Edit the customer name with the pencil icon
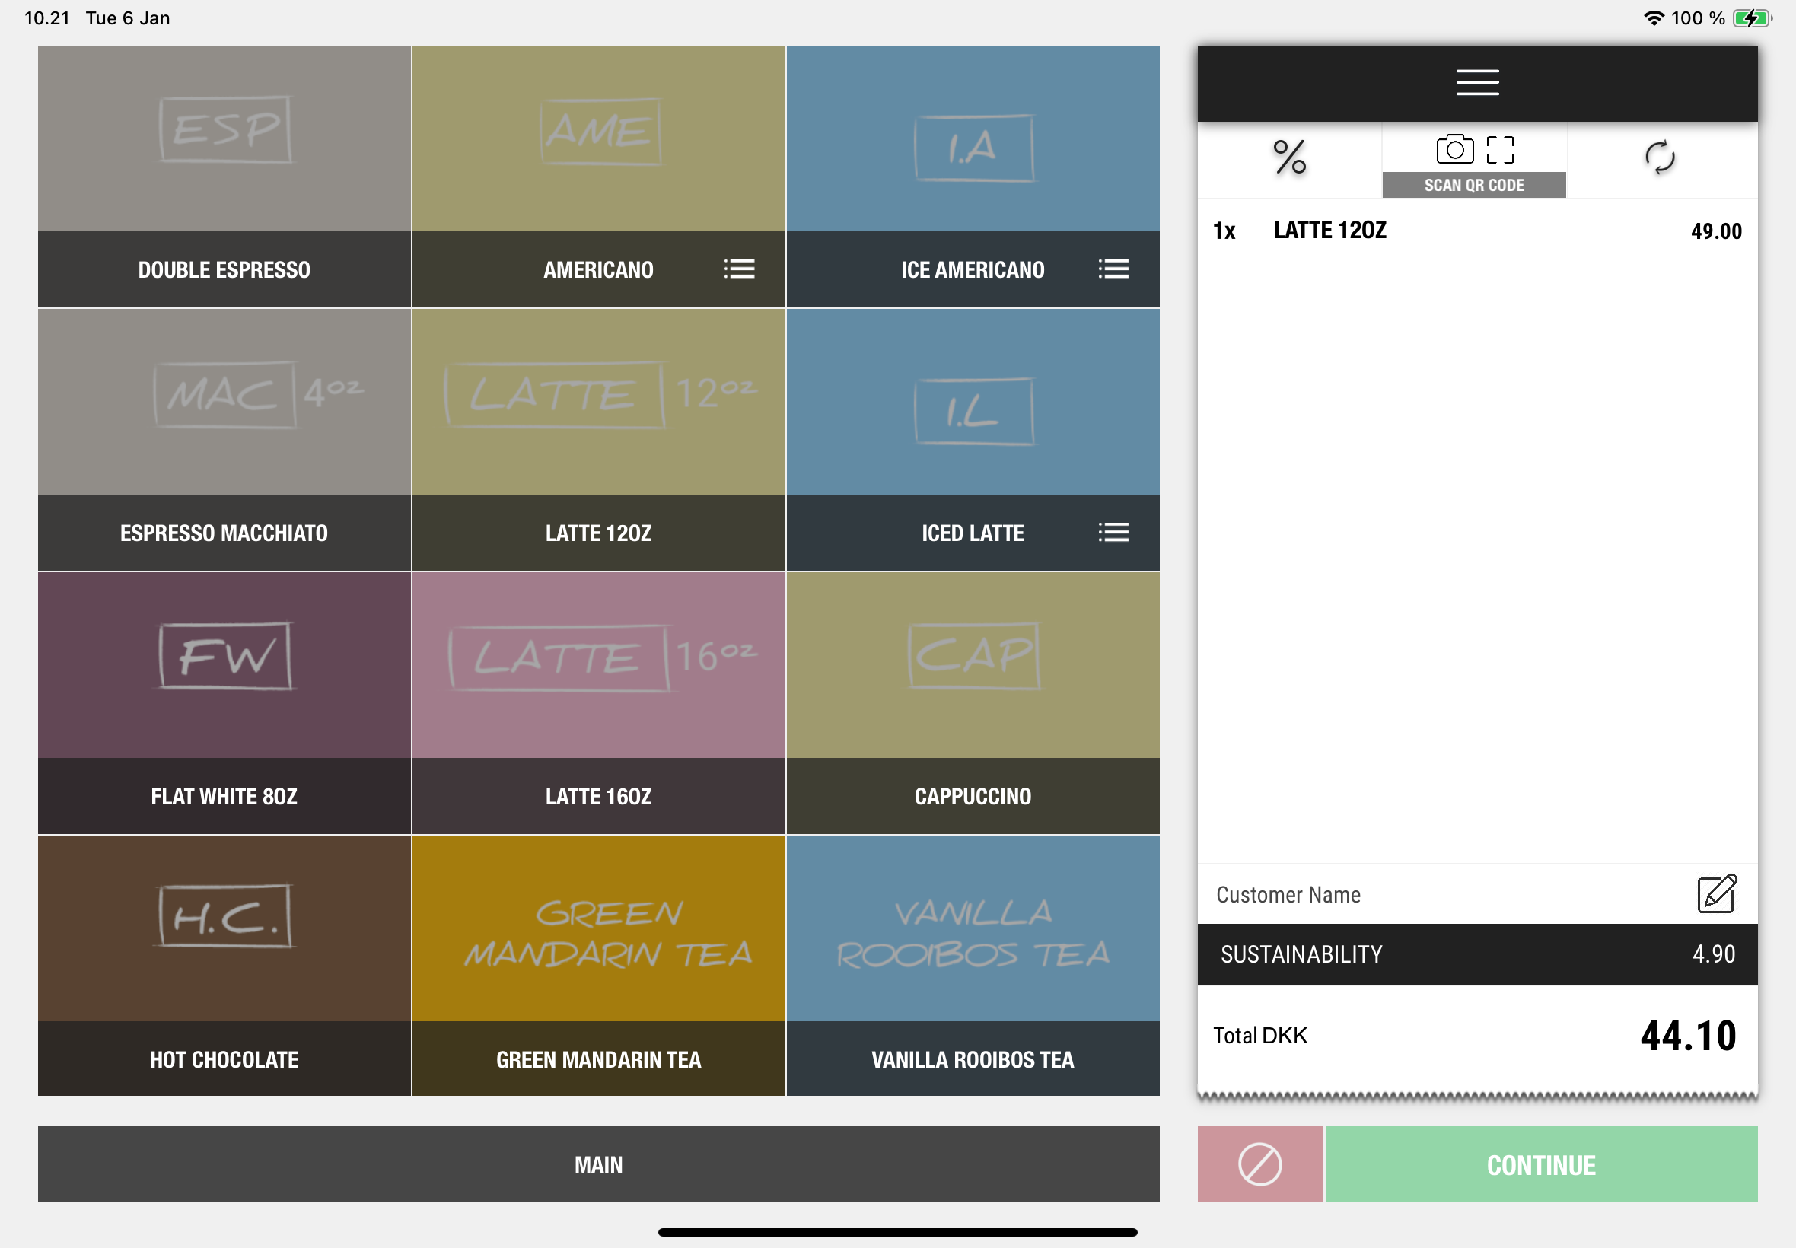Screen dimensions: 1796x1248 click(1715, 894)
